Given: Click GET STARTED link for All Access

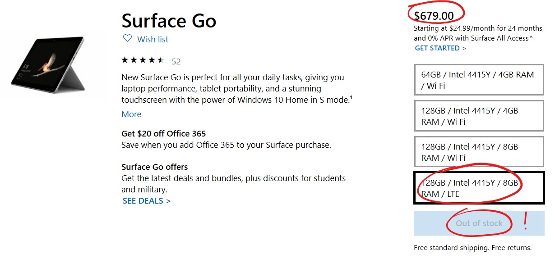Looking at the screenshot, I should [440, 48].
